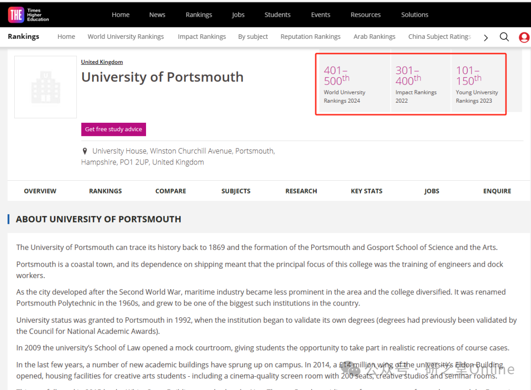The height and width of the screenshot is (390, 531).
Task: Open the Solutions menu item
Action: 414,15
